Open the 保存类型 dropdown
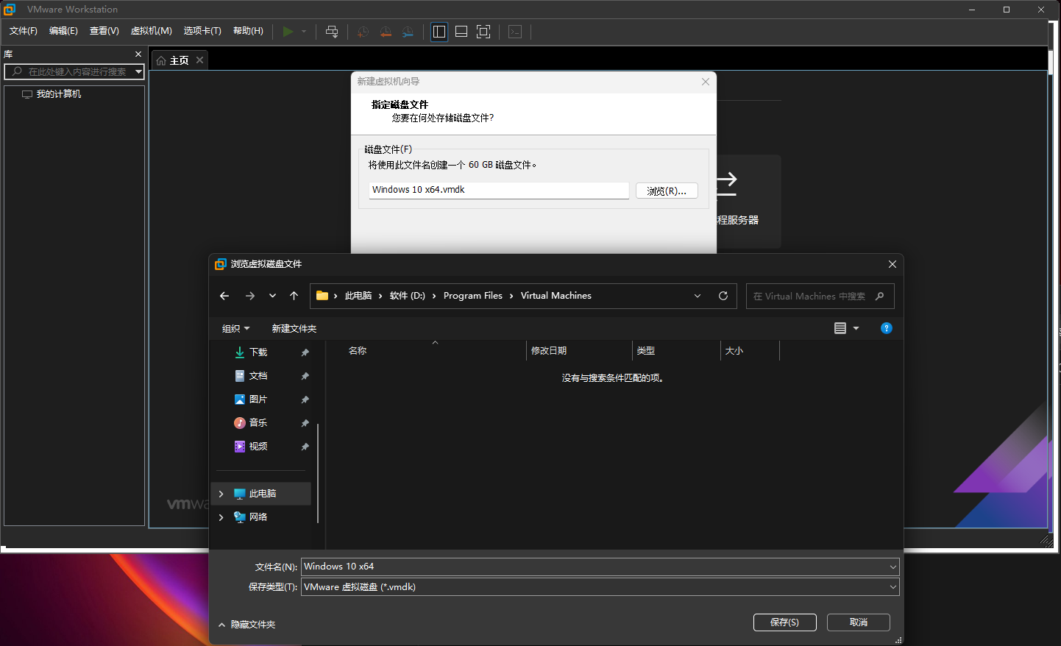 [x=600, y=587]
